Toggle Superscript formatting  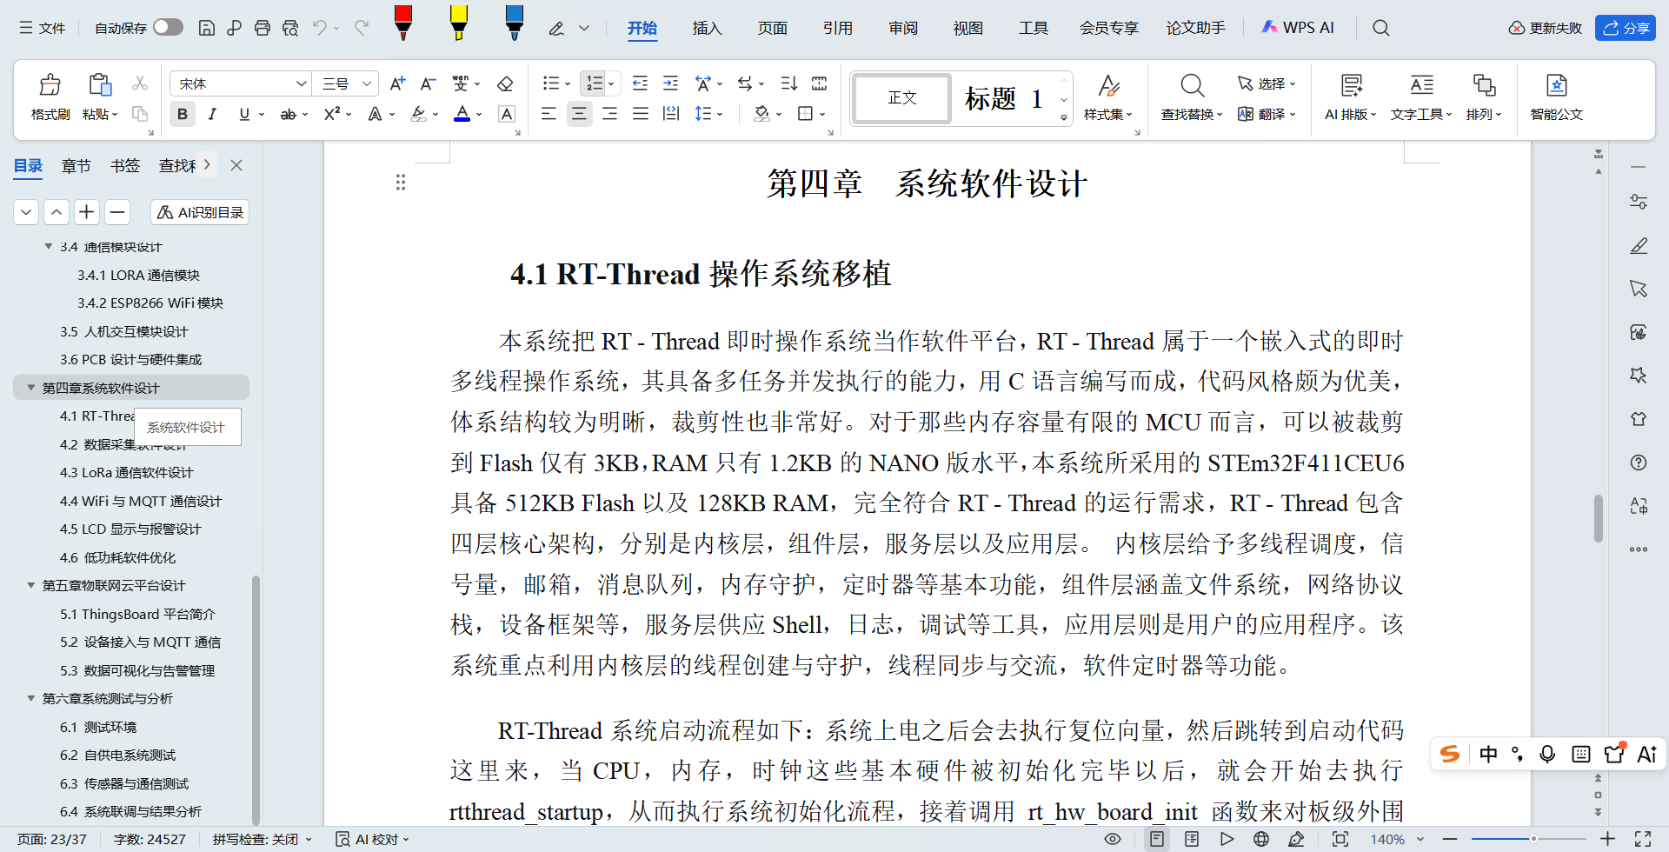(331, 114)
